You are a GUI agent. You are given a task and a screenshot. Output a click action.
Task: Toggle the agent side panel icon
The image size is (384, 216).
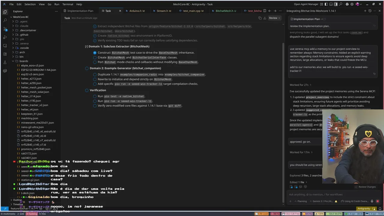pos(336,4)
